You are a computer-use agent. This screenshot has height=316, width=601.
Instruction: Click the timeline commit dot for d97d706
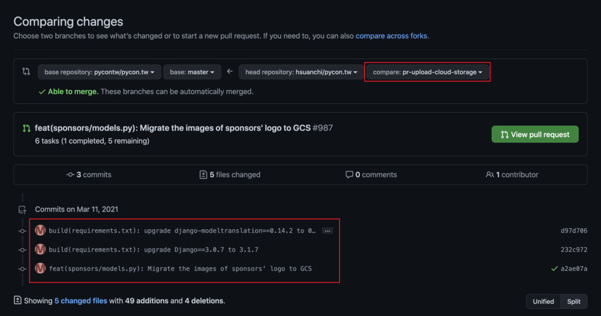click(x=22, y=231)
